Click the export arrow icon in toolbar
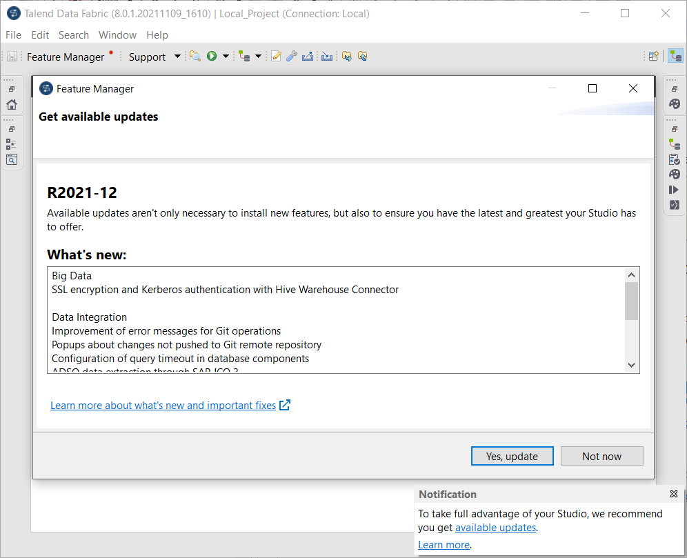The image size is (687, 558). pos(308,57)
